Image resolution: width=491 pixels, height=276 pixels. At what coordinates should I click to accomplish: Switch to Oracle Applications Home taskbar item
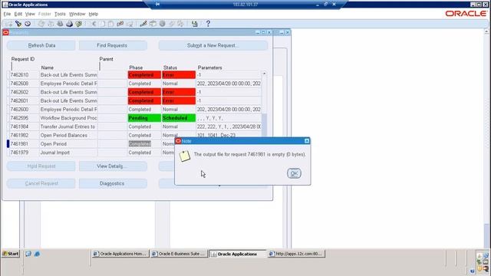click(x=120, y=254)
